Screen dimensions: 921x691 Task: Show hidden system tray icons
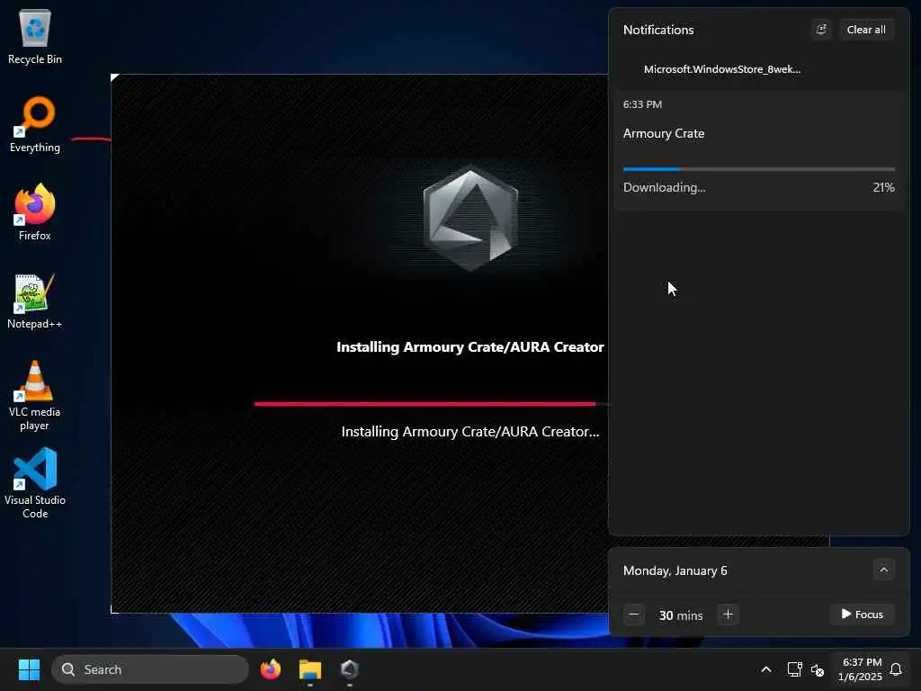[766, 669]
